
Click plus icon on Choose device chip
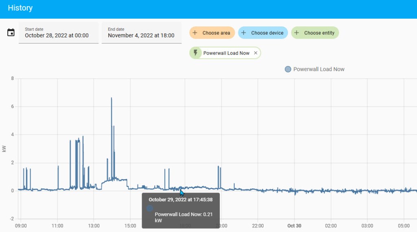[244, 33]
